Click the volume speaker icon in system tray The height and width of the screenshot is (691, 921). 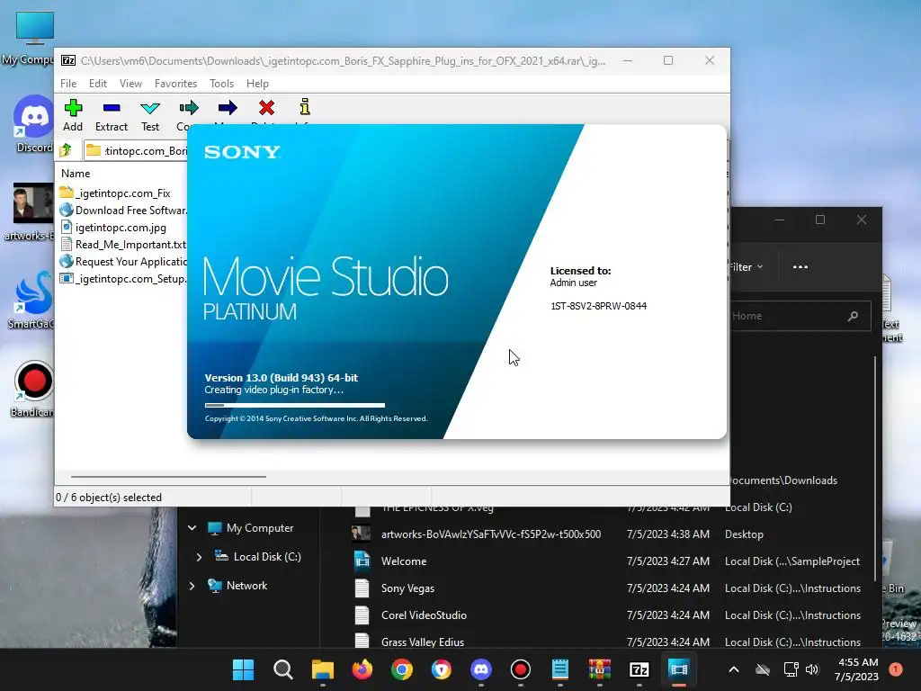[x=812, y=669]
